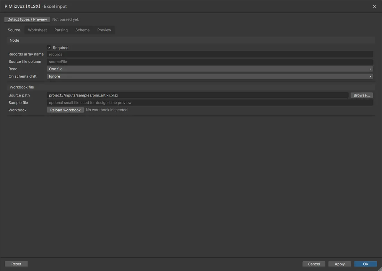
Task: Click the 'No workbook inspected.' status text
Action: point(107,110)
